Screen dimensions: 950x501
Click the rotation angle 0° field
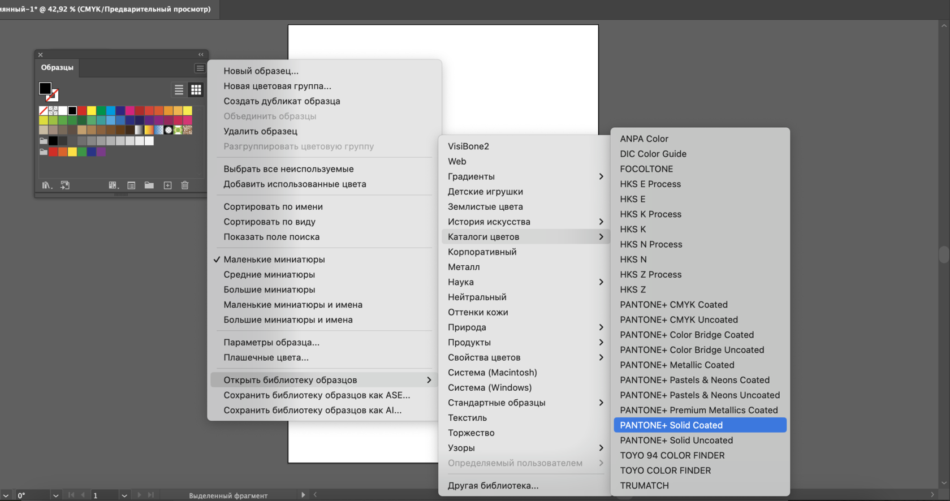click(x=32, y=495)
